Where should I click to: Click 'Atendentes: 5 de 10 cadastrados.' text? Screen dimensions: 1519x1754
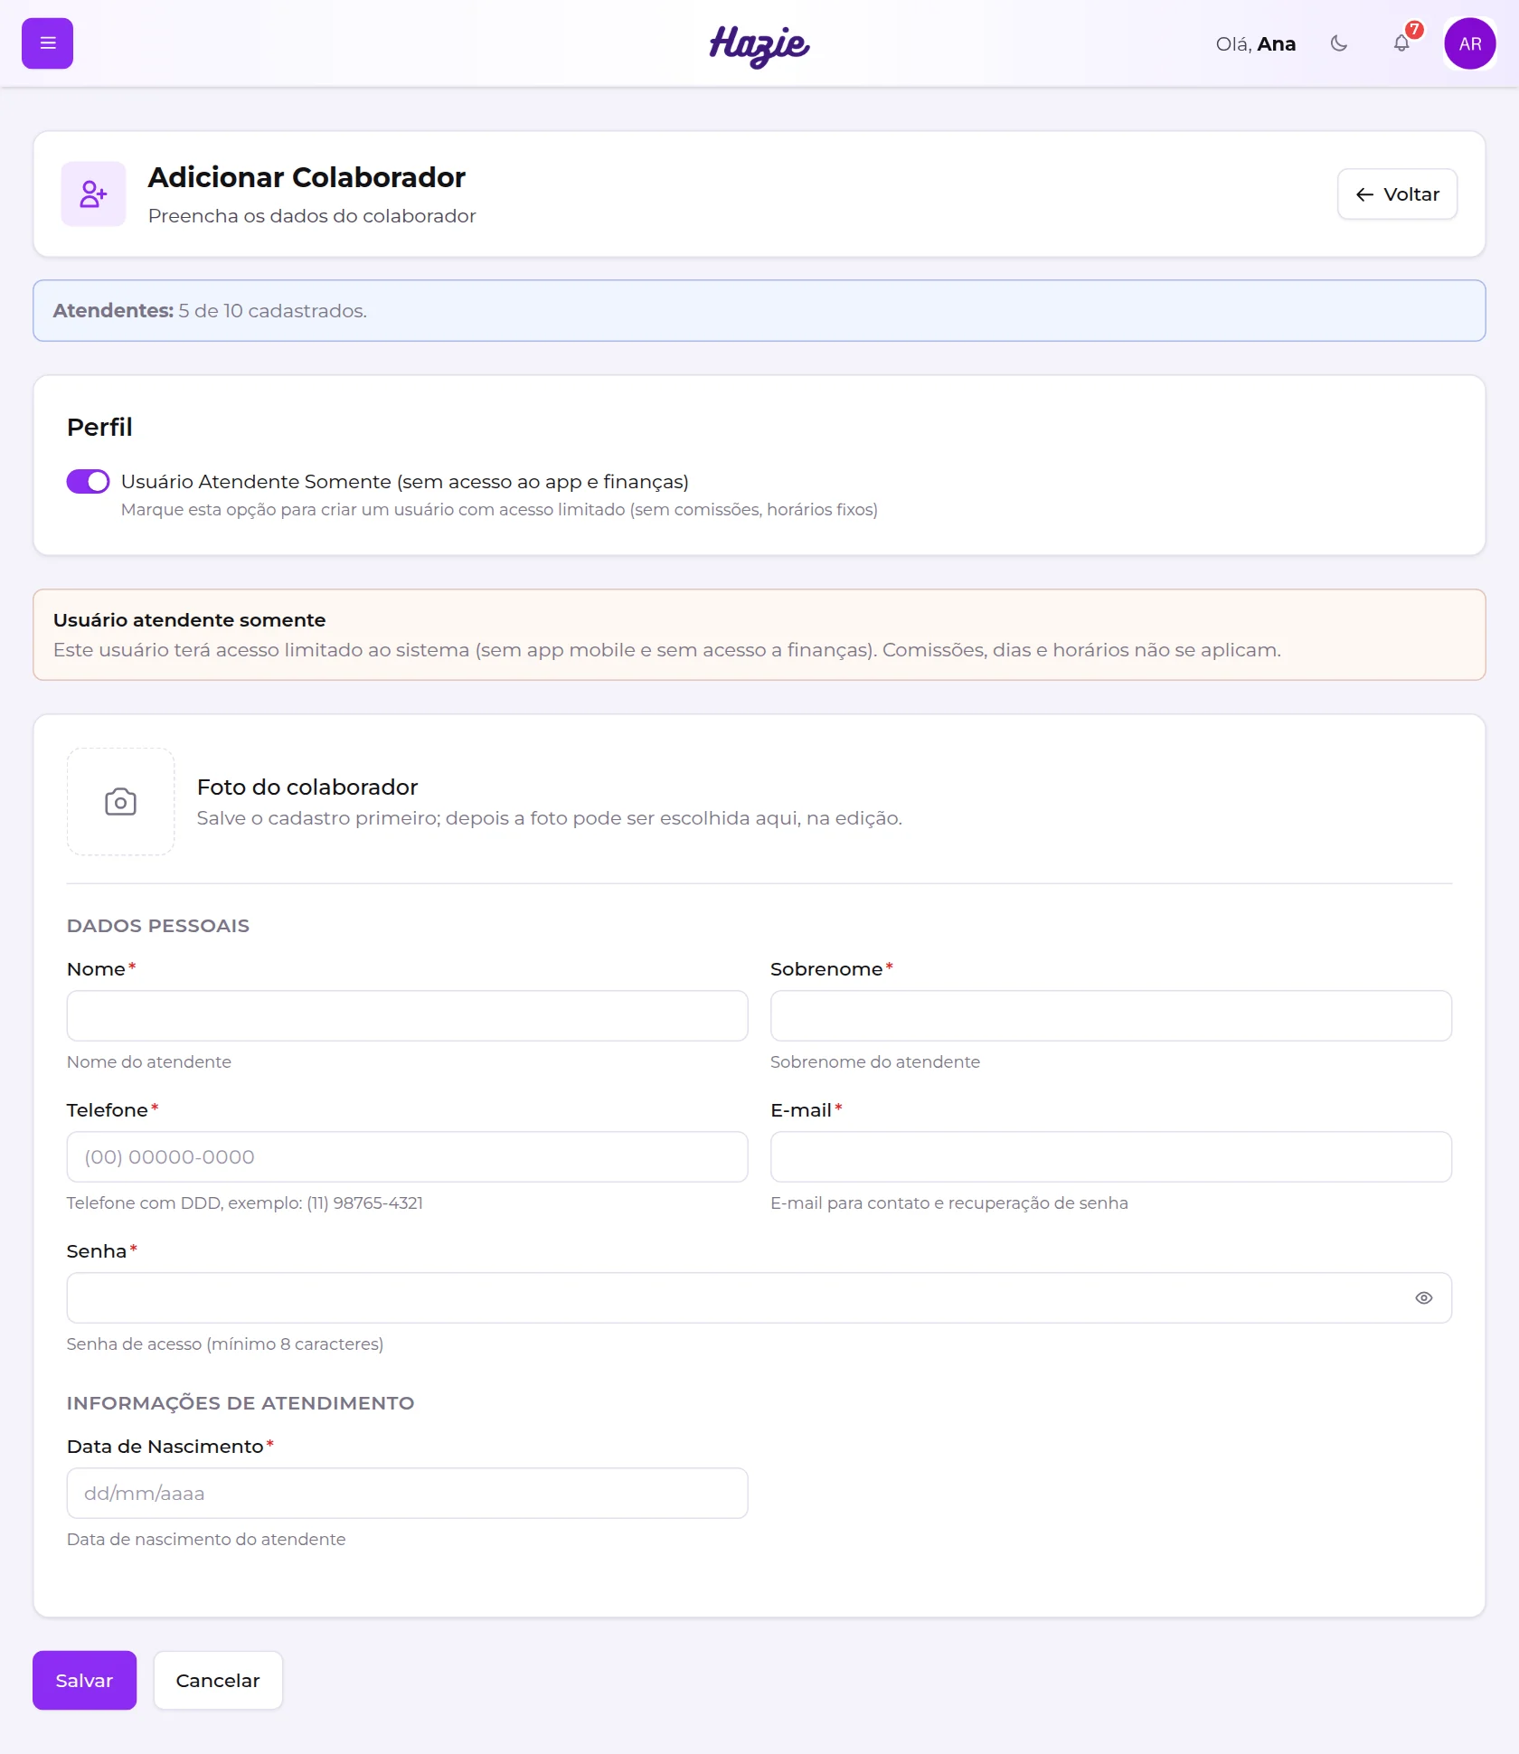[x=210, y=311]
